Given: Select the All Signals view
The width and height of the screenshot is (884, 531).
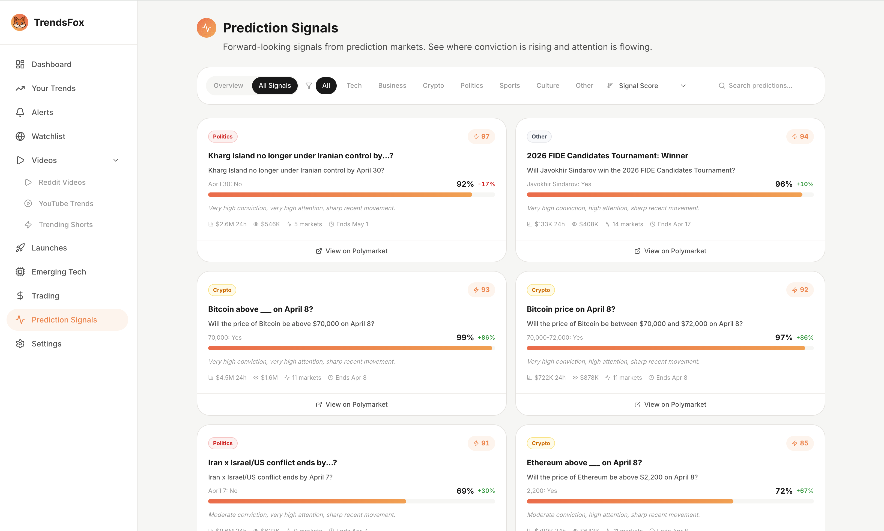Looking at the screenshot, I should tap(275, 86).
